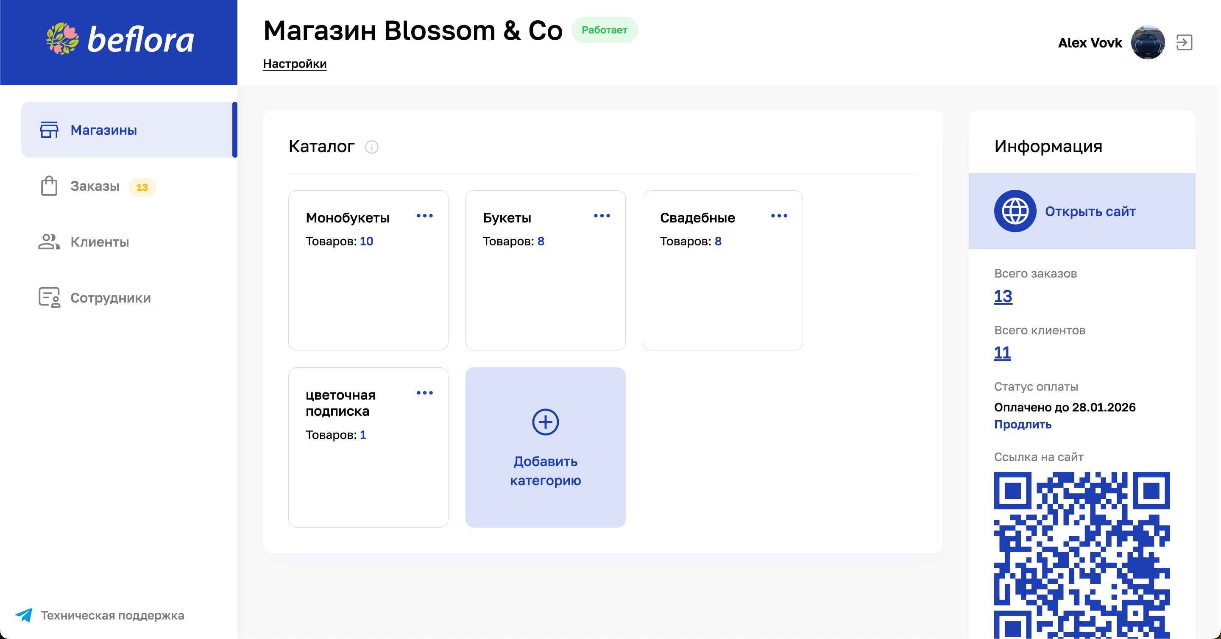Screen dimensions: 1221x639
Task: Click the globe icon for site
Action: click(x=1015, y=211)
